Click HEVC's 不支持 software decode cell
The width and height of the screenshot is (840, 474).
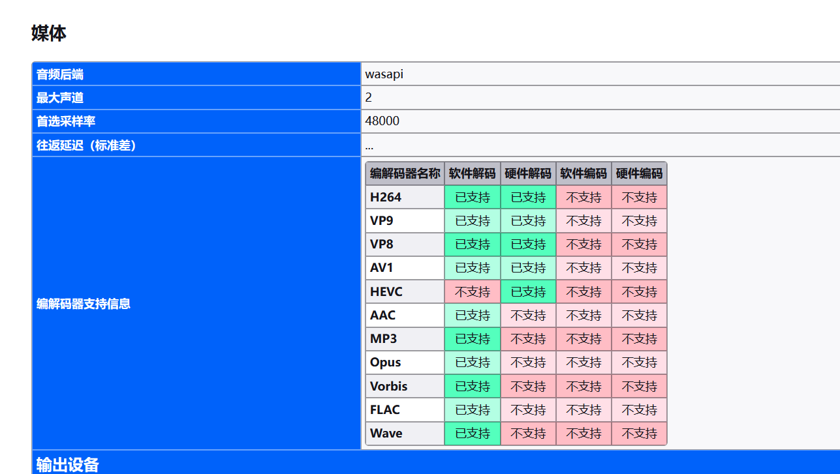473,291
